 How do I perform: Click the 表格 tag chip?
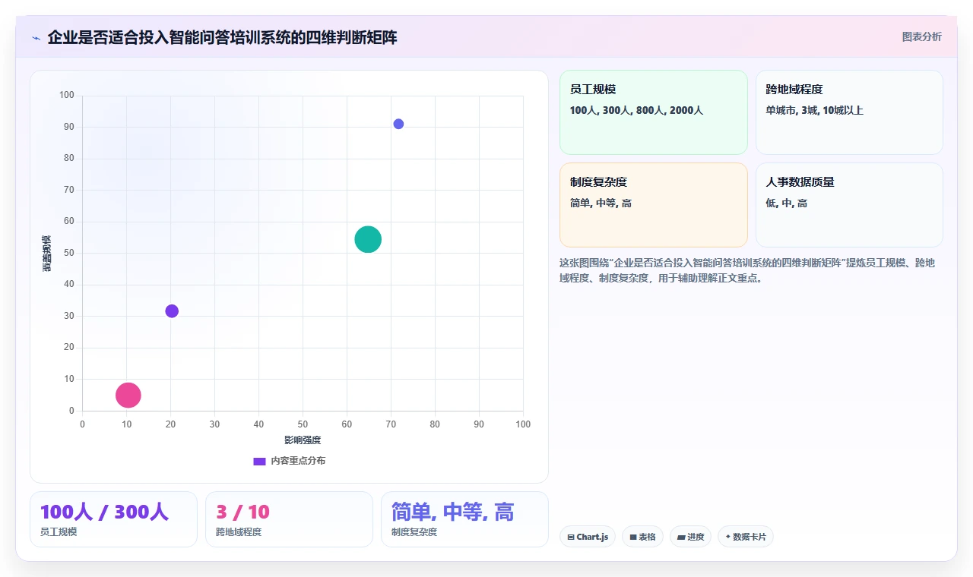[642, 537]
